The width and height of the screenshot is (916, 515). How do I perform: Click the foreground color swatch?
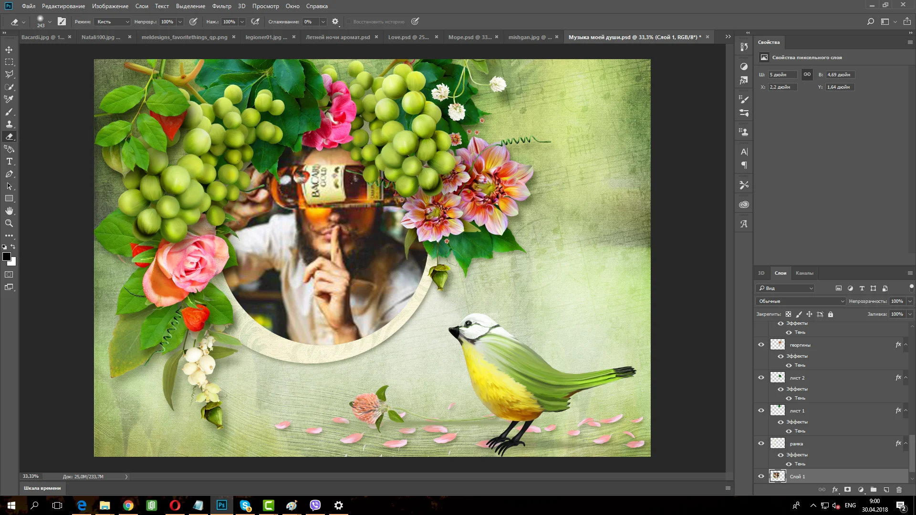(x=7, y=257)
